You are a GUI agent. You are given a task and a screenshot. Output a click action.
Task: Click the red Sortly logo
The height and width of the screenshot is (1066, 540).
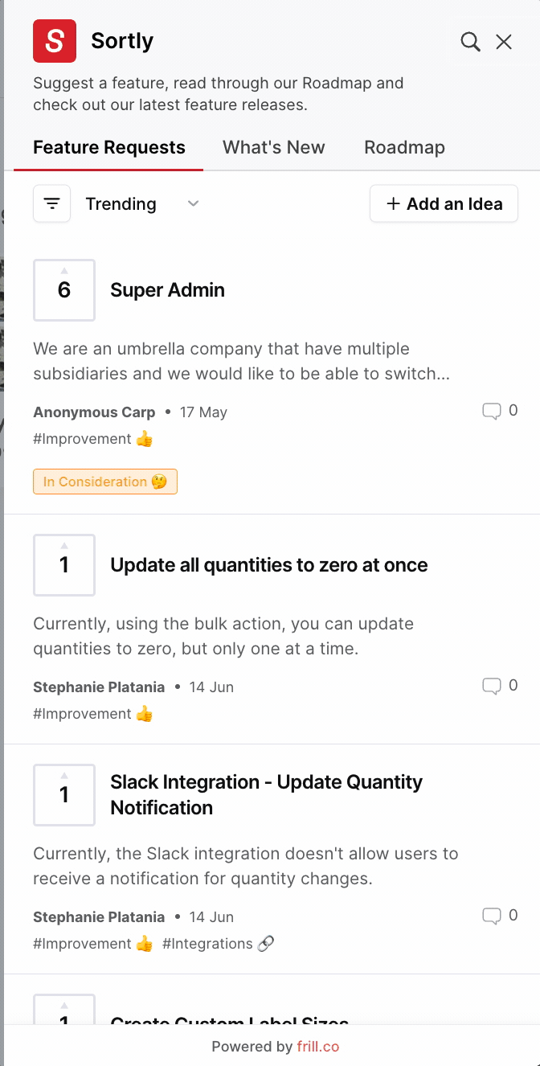[x=55, y=41]
